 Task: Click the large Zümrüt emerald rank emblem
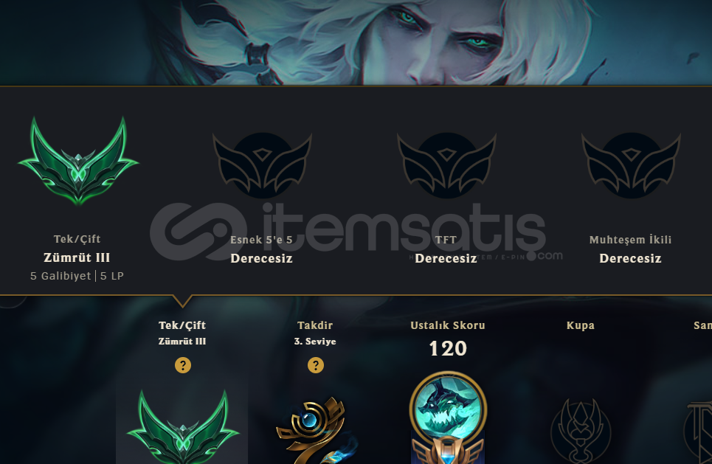pyautogui.click(x=78, y=161)
